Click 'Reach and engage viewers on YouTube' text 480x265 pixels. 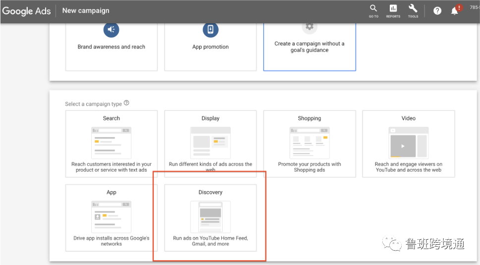pos(409,167)
